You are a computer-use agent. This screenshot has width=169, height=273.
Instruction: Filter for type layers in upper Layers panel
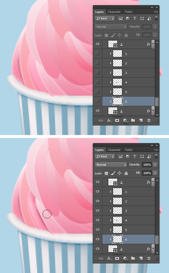[134, 18]
